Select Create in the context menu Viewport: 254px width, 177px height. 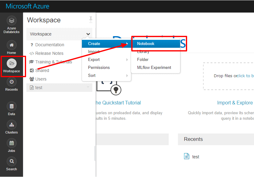tap(106, 44)
